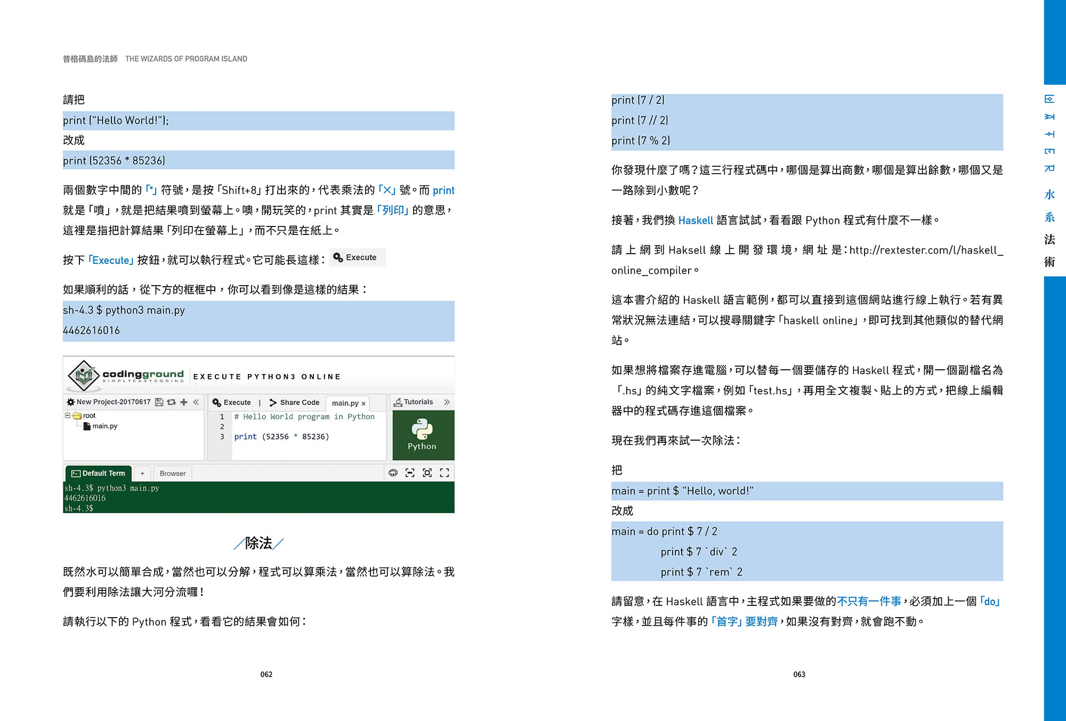Screen dimensions: 1066x721
Task: Select main.py in the file tree
Action: tap(104, 426)
